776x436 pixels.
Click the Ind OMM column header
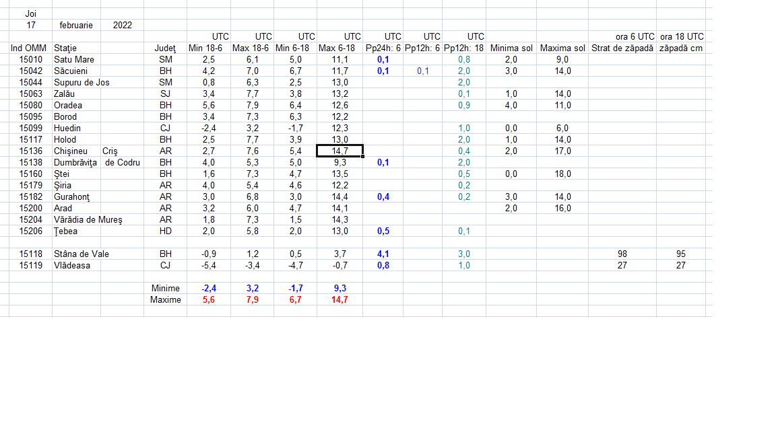pos(29,48)
